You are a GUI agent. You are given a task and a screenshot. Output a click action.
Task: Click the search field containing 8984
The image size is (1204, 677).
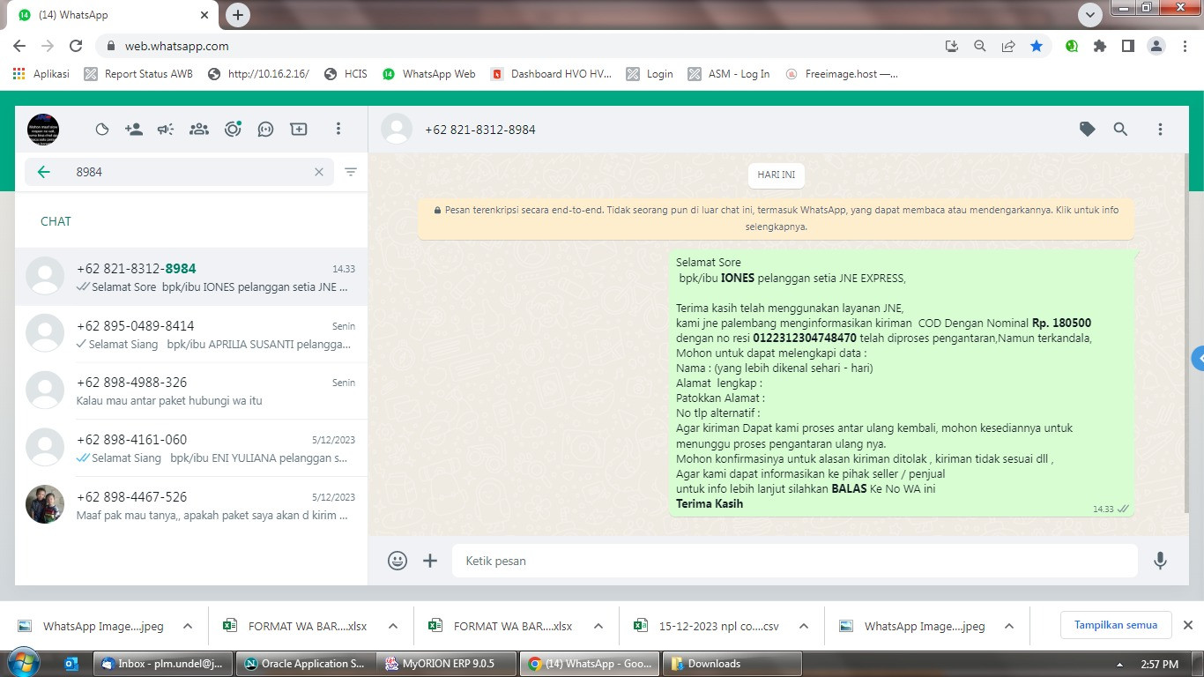[179, 172]
